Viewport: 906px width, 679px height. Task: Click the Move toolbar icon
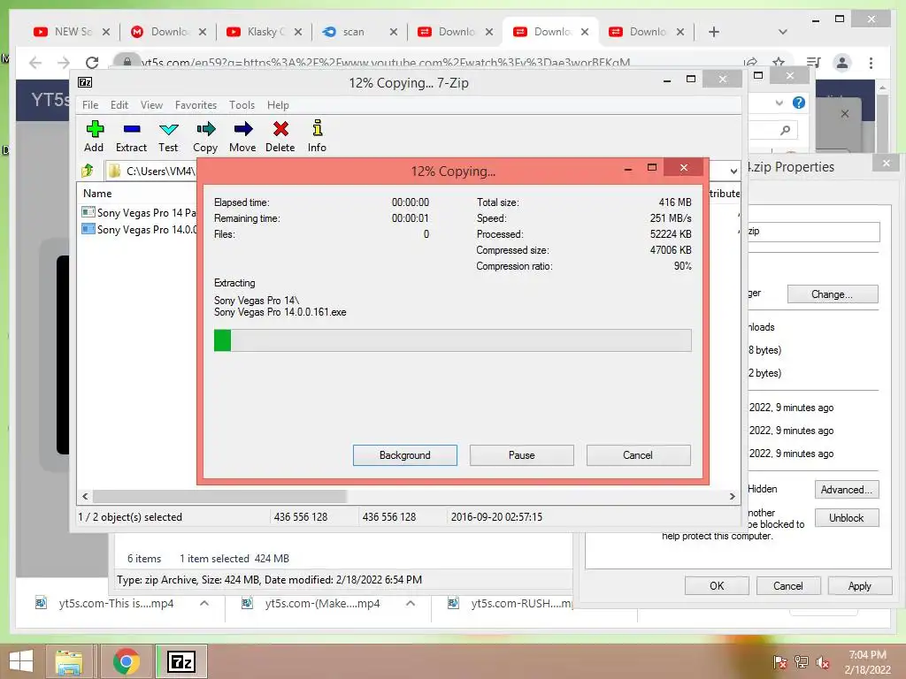[242, 136]
